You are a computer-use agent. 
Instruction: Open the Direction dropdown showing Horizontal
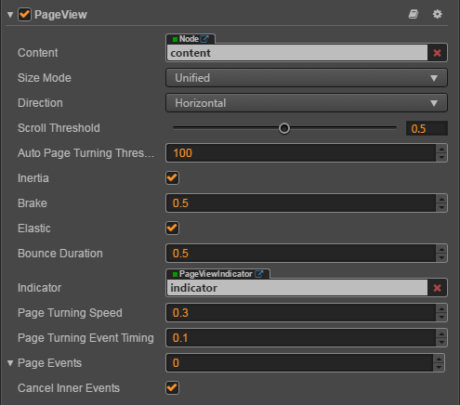[307, 103]
